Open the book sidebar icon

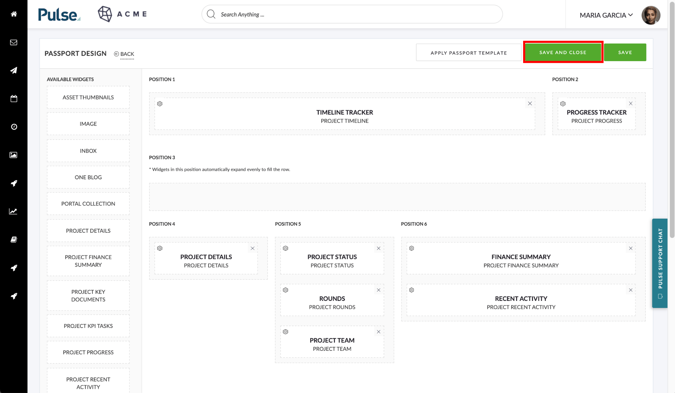click(x=14, y=240)
